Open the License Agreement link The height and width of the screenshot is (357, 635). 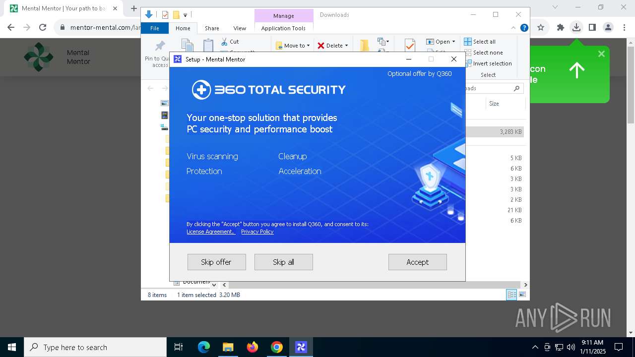coord(210,232)
